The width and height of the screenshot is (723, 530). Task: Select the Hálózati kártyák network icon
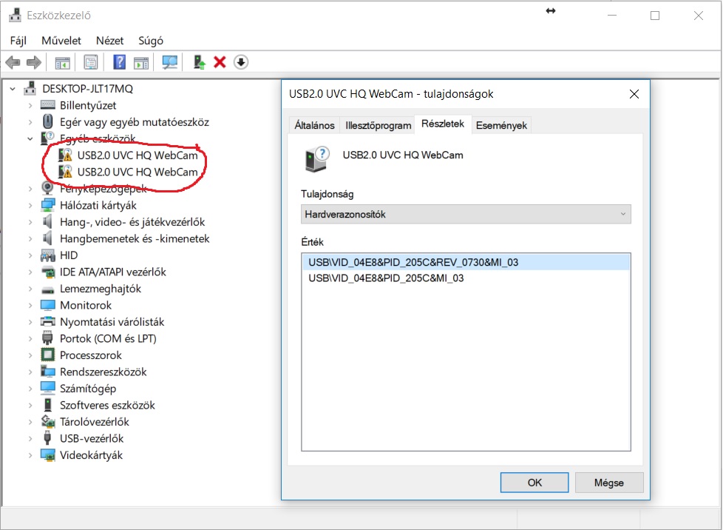tap(47, 205)
